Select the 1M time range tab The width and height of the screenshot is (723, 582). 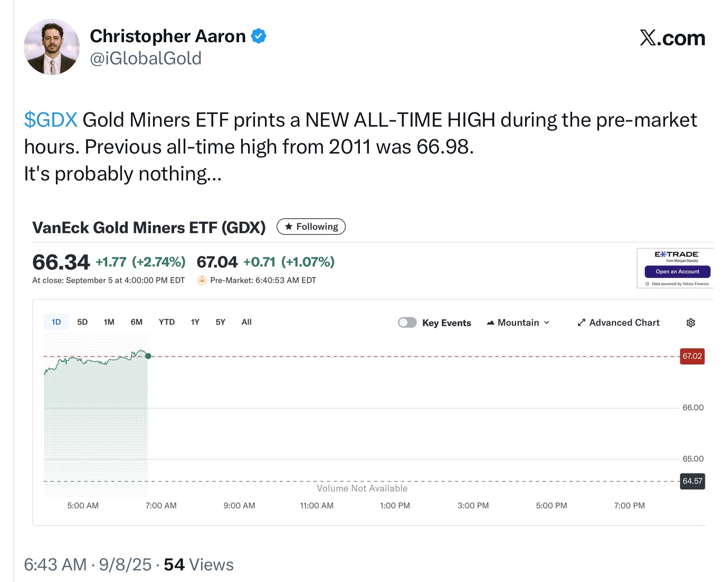(x=109, y=322)
